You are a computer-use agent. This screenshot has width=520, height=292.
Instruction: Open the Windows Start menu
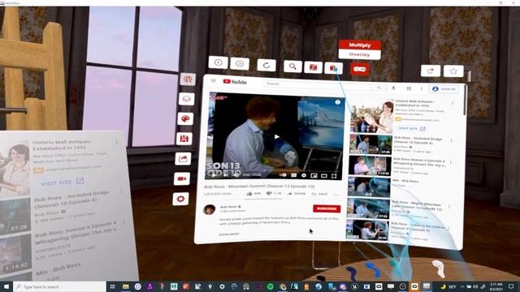pos(6,286)
